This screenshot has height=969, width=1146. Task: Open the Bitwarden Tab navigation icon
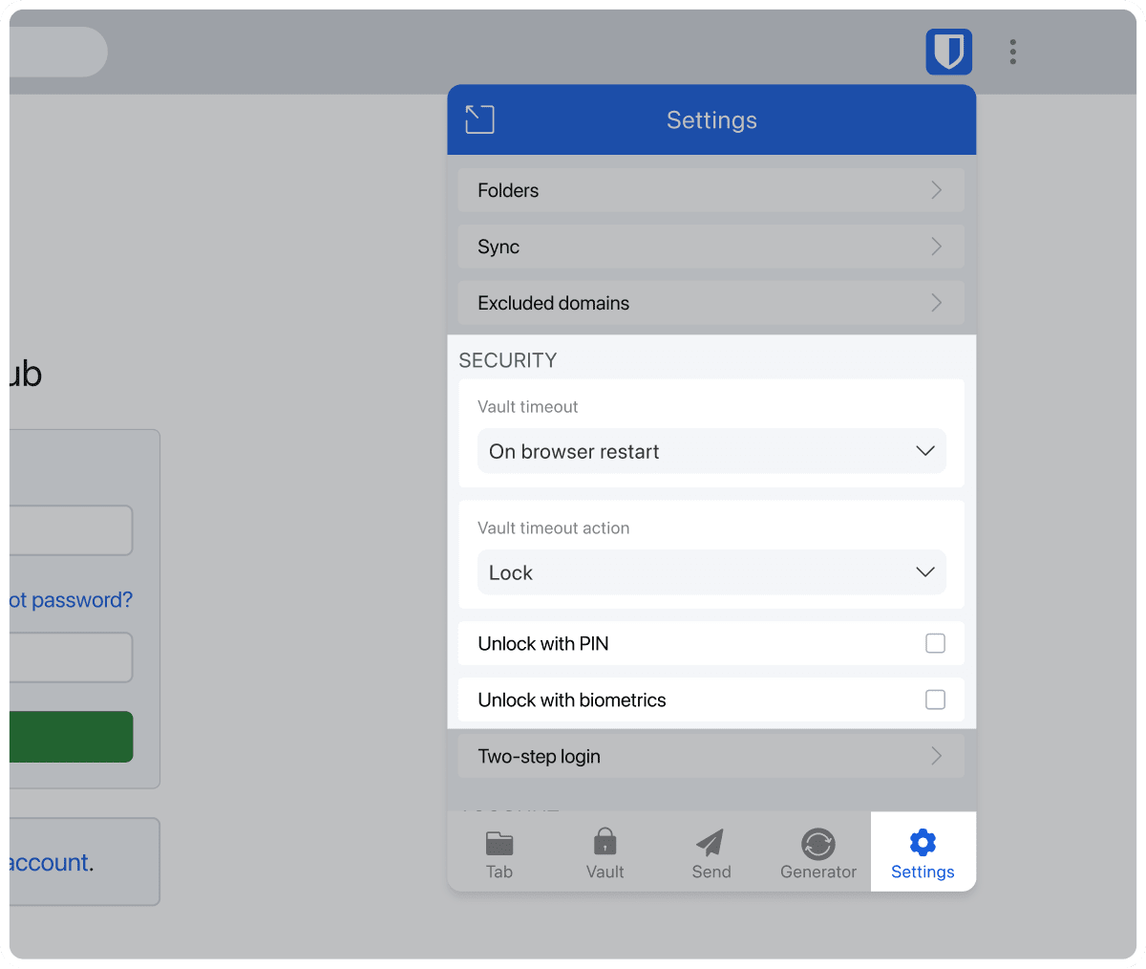point(499,851)
